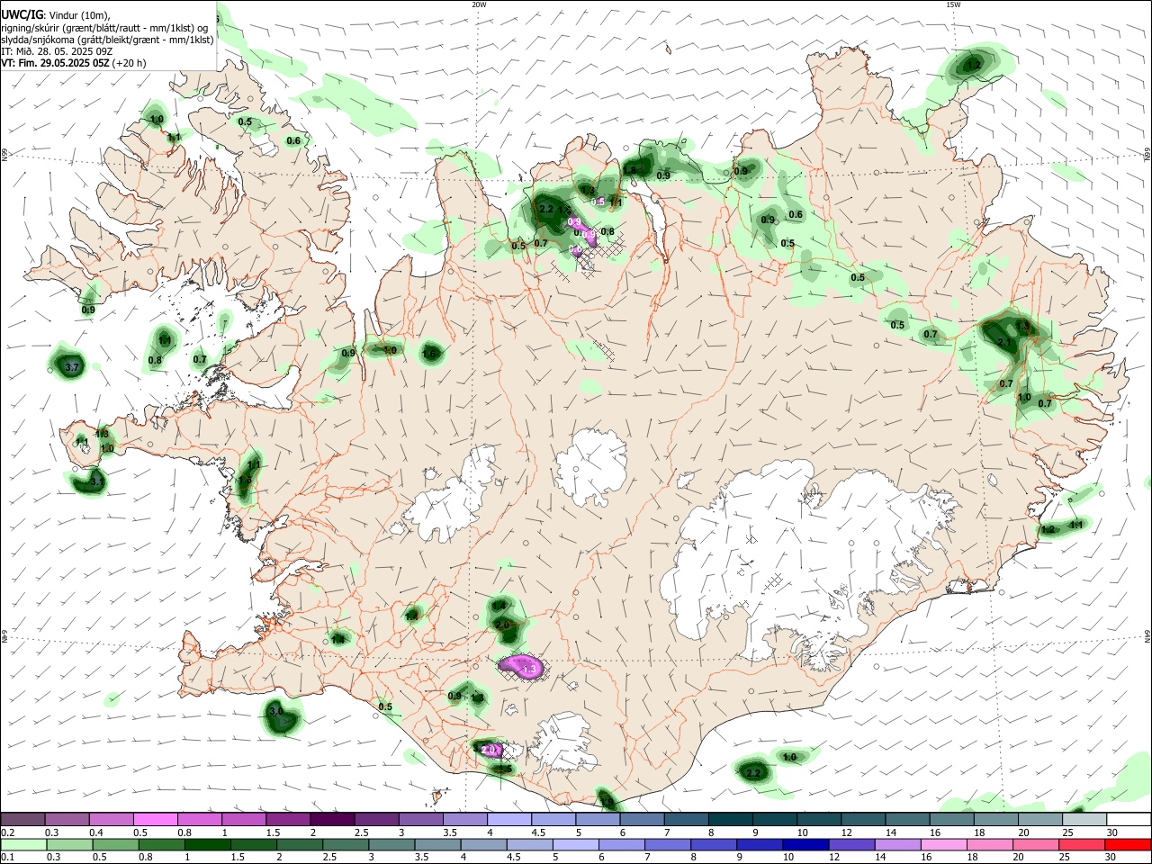
Task: Click the 'UWC/IG' map title text
Action: (x=22, y=15)
